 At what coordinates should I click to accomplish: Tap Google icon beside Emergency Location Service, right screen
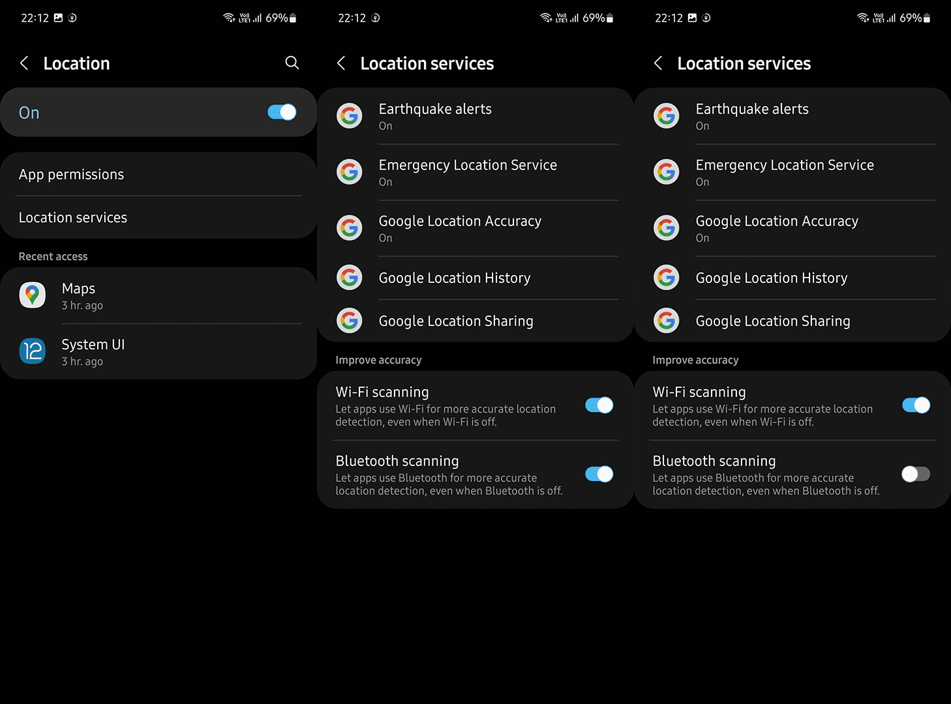(667, 172)
